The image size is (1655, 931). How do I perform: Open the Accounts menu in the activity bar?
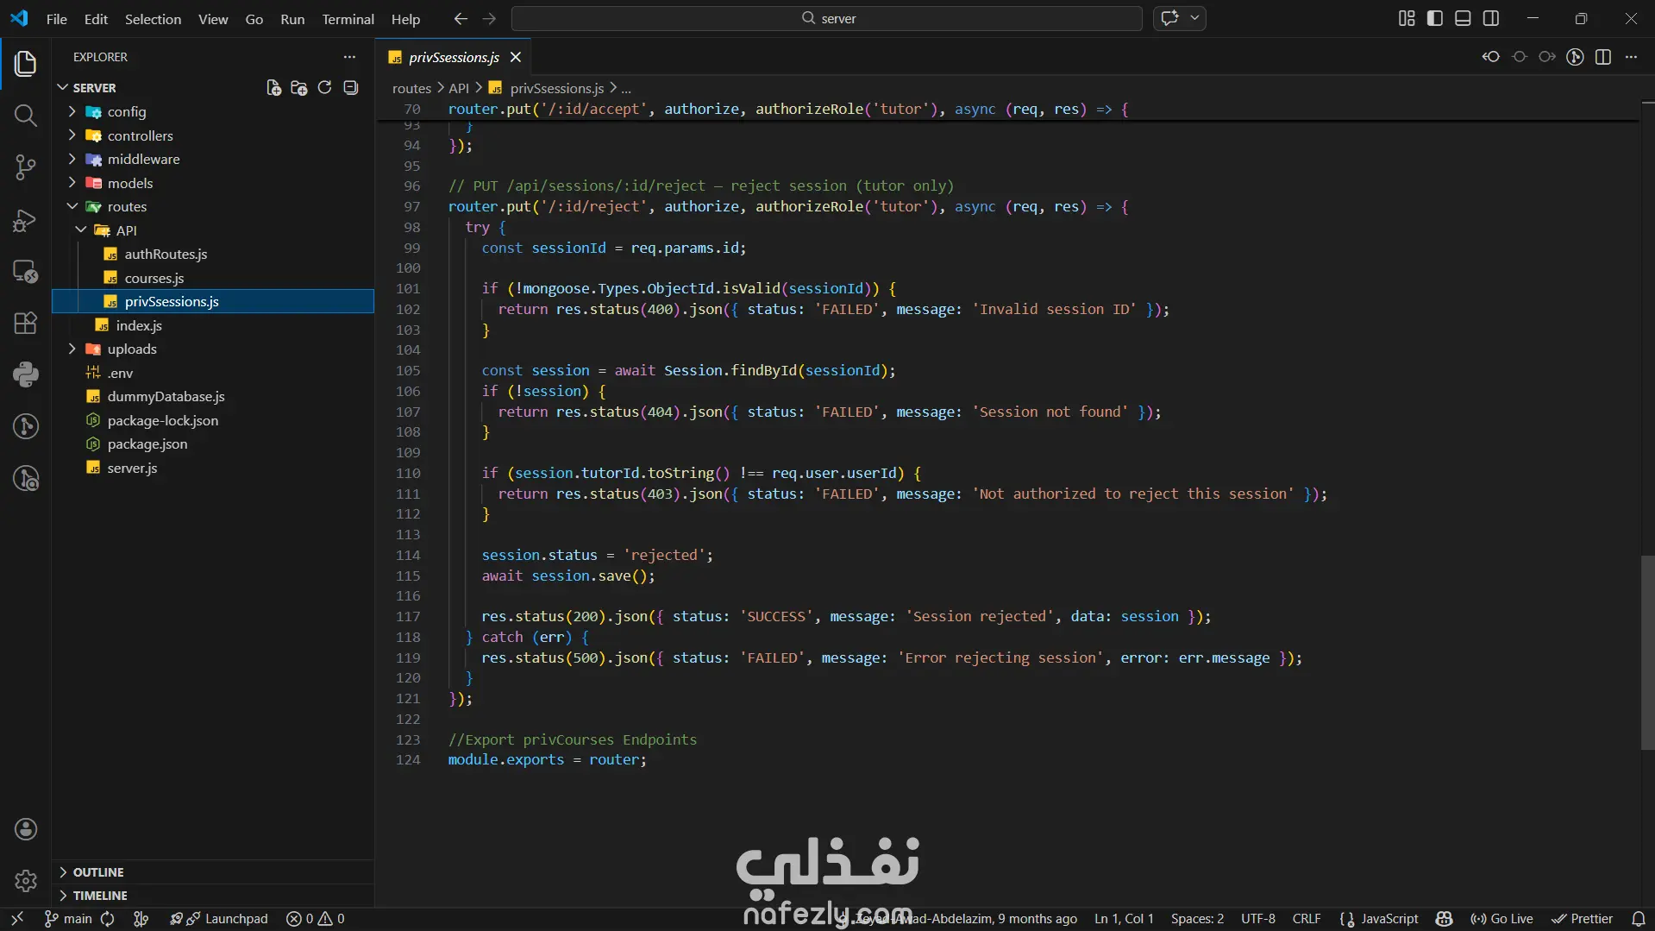(x=26, y=829)
